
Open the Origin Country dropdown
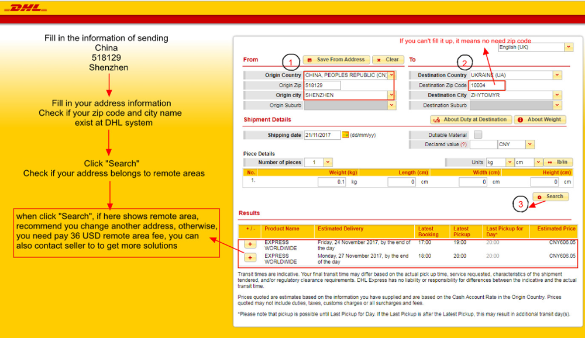pos(391,75)
